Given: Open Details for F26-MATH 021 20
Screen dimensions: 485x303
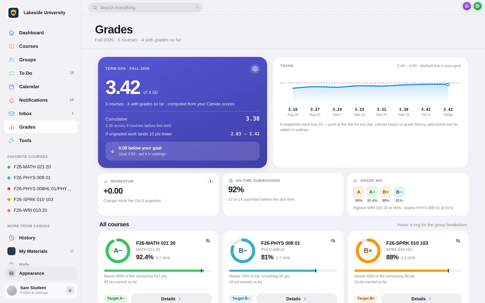Looking at the screenshot, I should 171,299.
